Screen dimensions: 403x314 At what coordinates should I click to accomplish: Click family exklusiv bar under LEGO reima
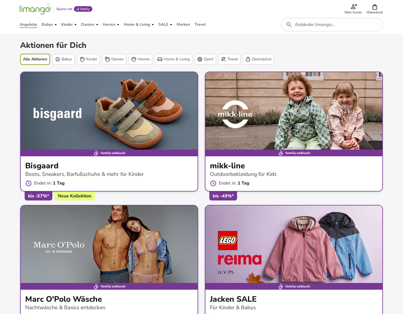pos(294,286)
